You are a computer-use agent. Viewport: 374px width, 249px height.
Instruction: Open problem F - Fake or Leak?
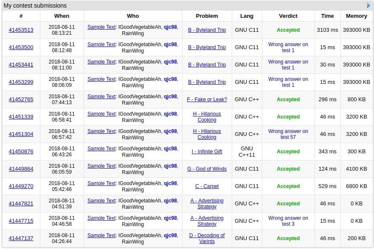207,100
